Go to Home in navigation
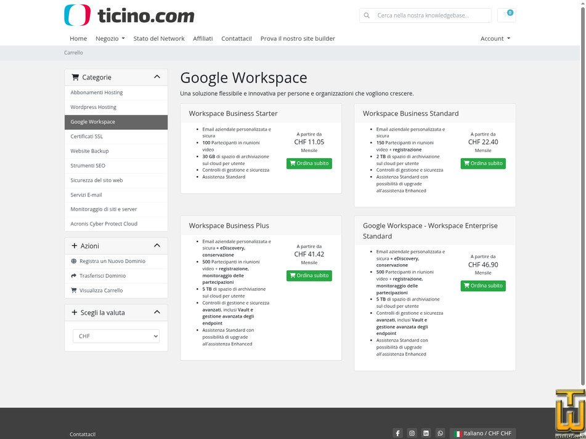Screen dimensions: 586x439 tap(78, 38)
